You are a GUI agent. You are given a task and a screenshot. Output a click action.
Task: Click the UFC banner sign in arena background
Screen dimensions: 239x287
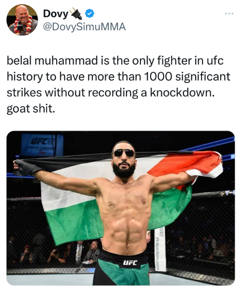42,144
